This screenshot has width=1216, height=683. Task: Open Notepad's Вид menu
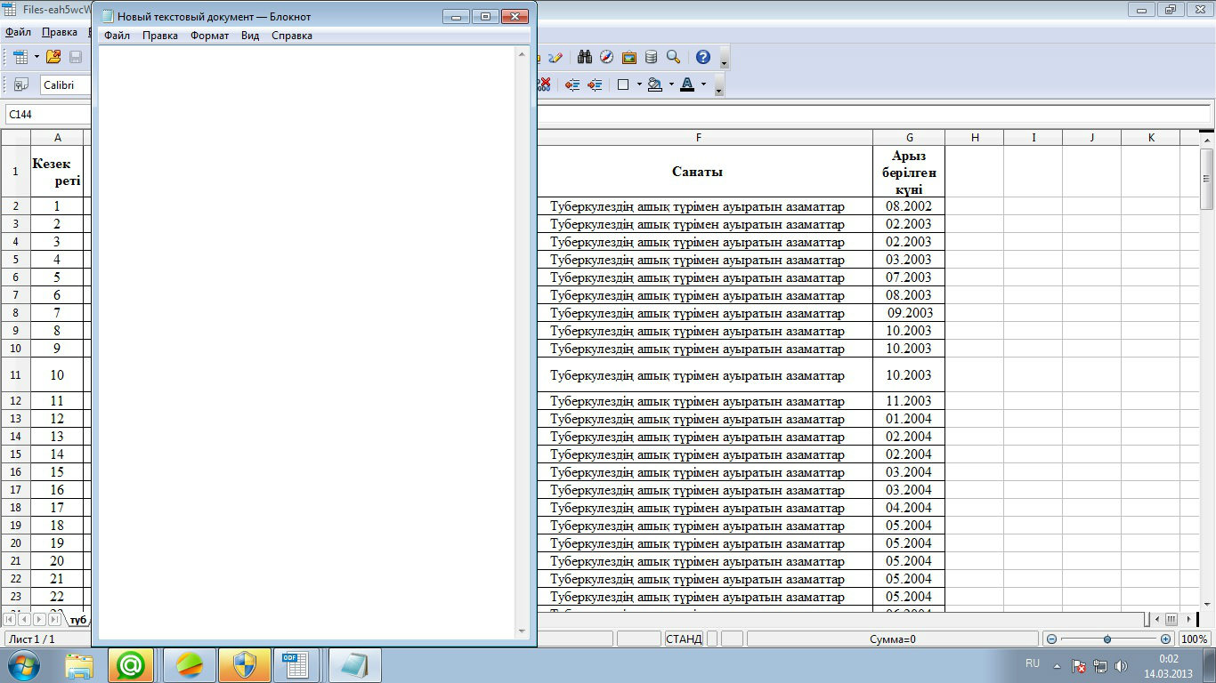click(250, 36)
